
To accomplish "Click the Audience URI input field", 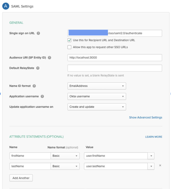I will 115,58.
